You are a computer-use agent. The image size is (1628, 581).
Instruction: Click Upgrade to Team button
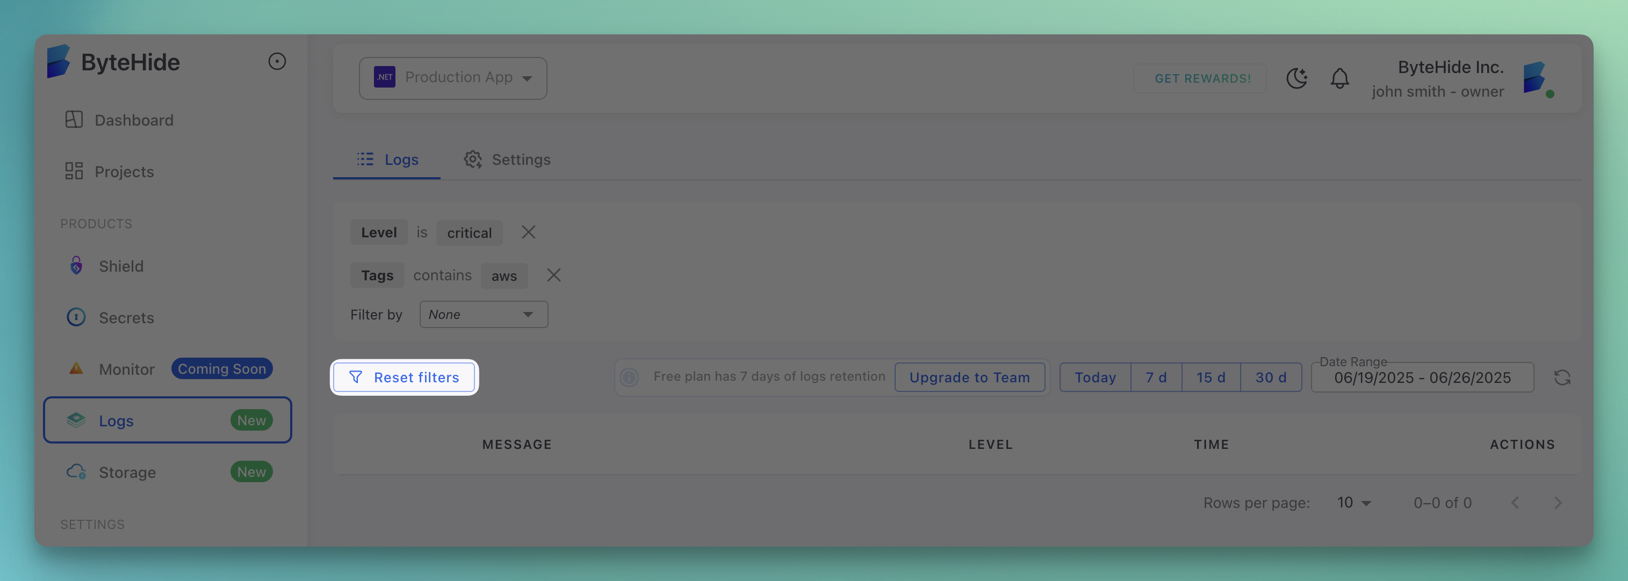[x=969, y=377]
